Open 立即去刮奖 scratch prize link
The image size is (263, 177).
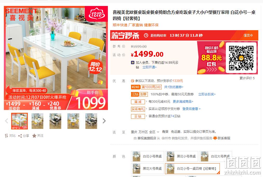pos(207,94)
